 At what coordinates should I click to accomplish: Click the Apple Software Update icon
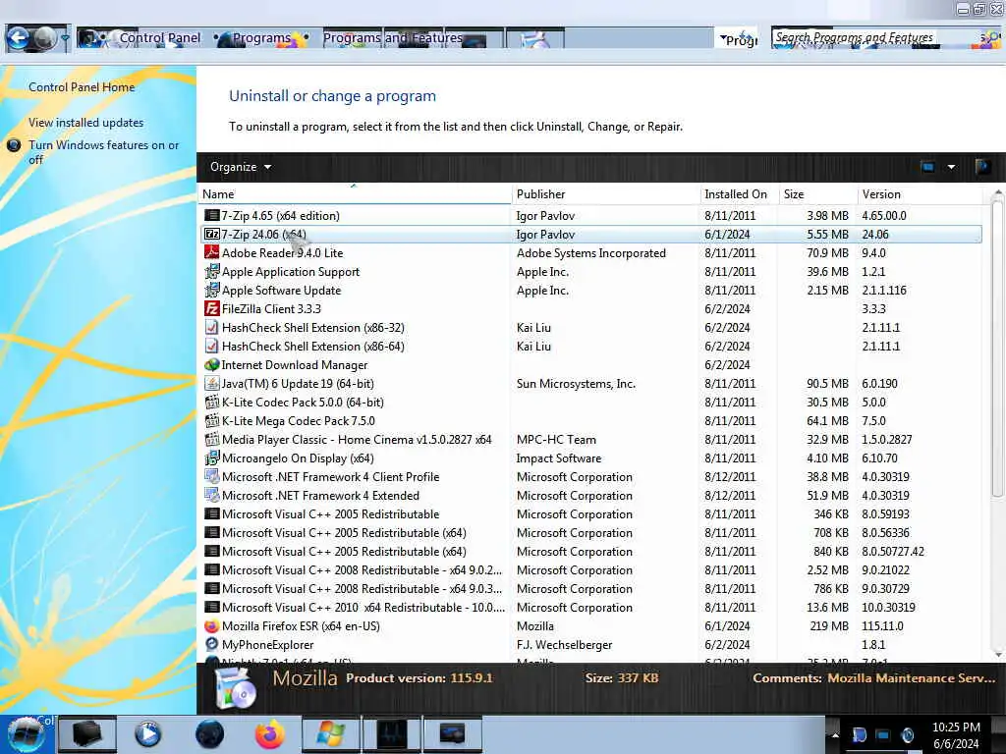(211, 290)
